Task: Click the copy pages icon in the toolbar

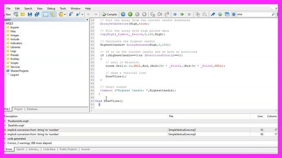Action: 197,14
